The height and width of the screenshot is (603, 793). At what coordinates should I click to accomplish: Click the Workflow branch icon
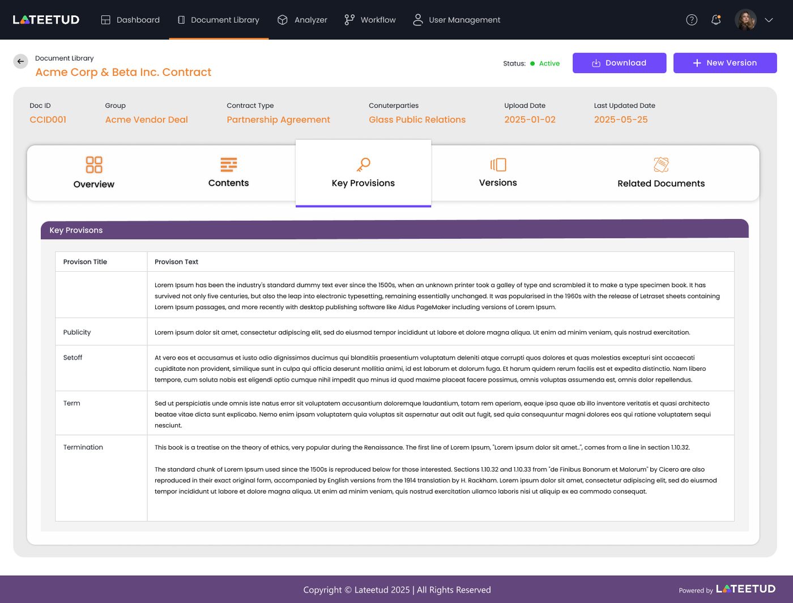tap(349, 20)
